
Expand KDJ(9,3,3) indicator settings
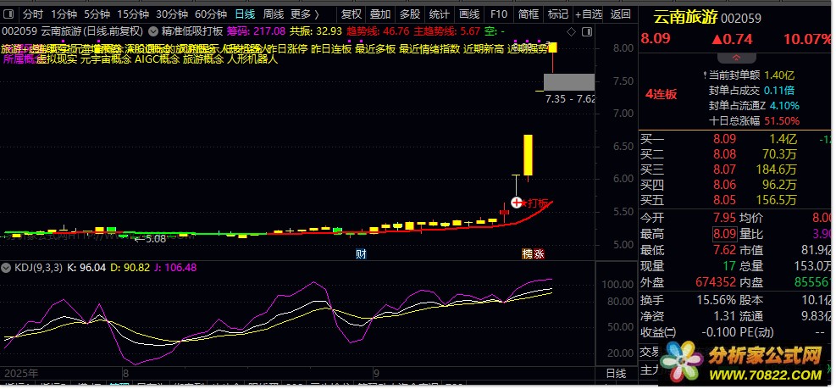click(42, 268)
